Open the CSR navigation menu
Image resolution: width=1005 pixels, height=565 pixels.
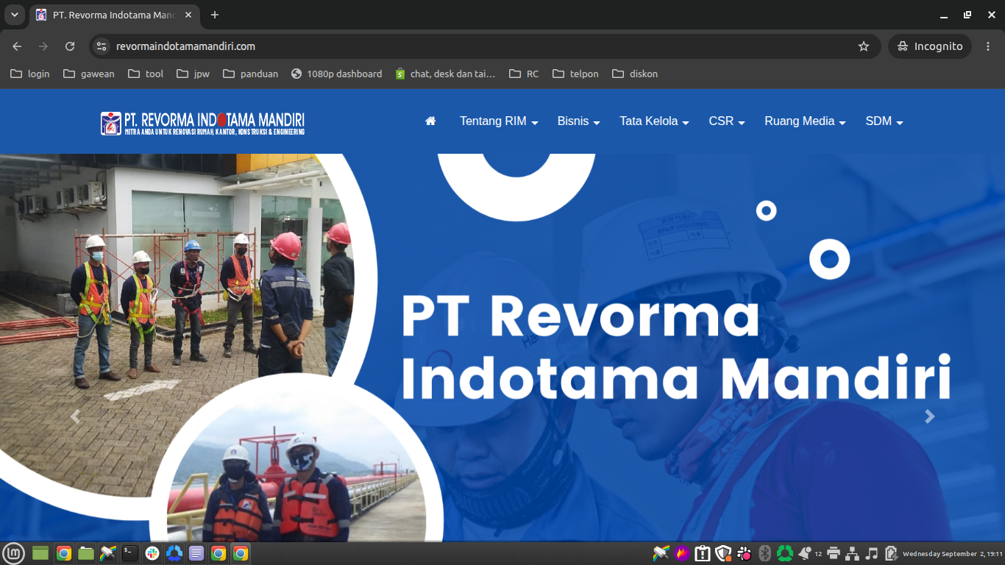[727, 121]
